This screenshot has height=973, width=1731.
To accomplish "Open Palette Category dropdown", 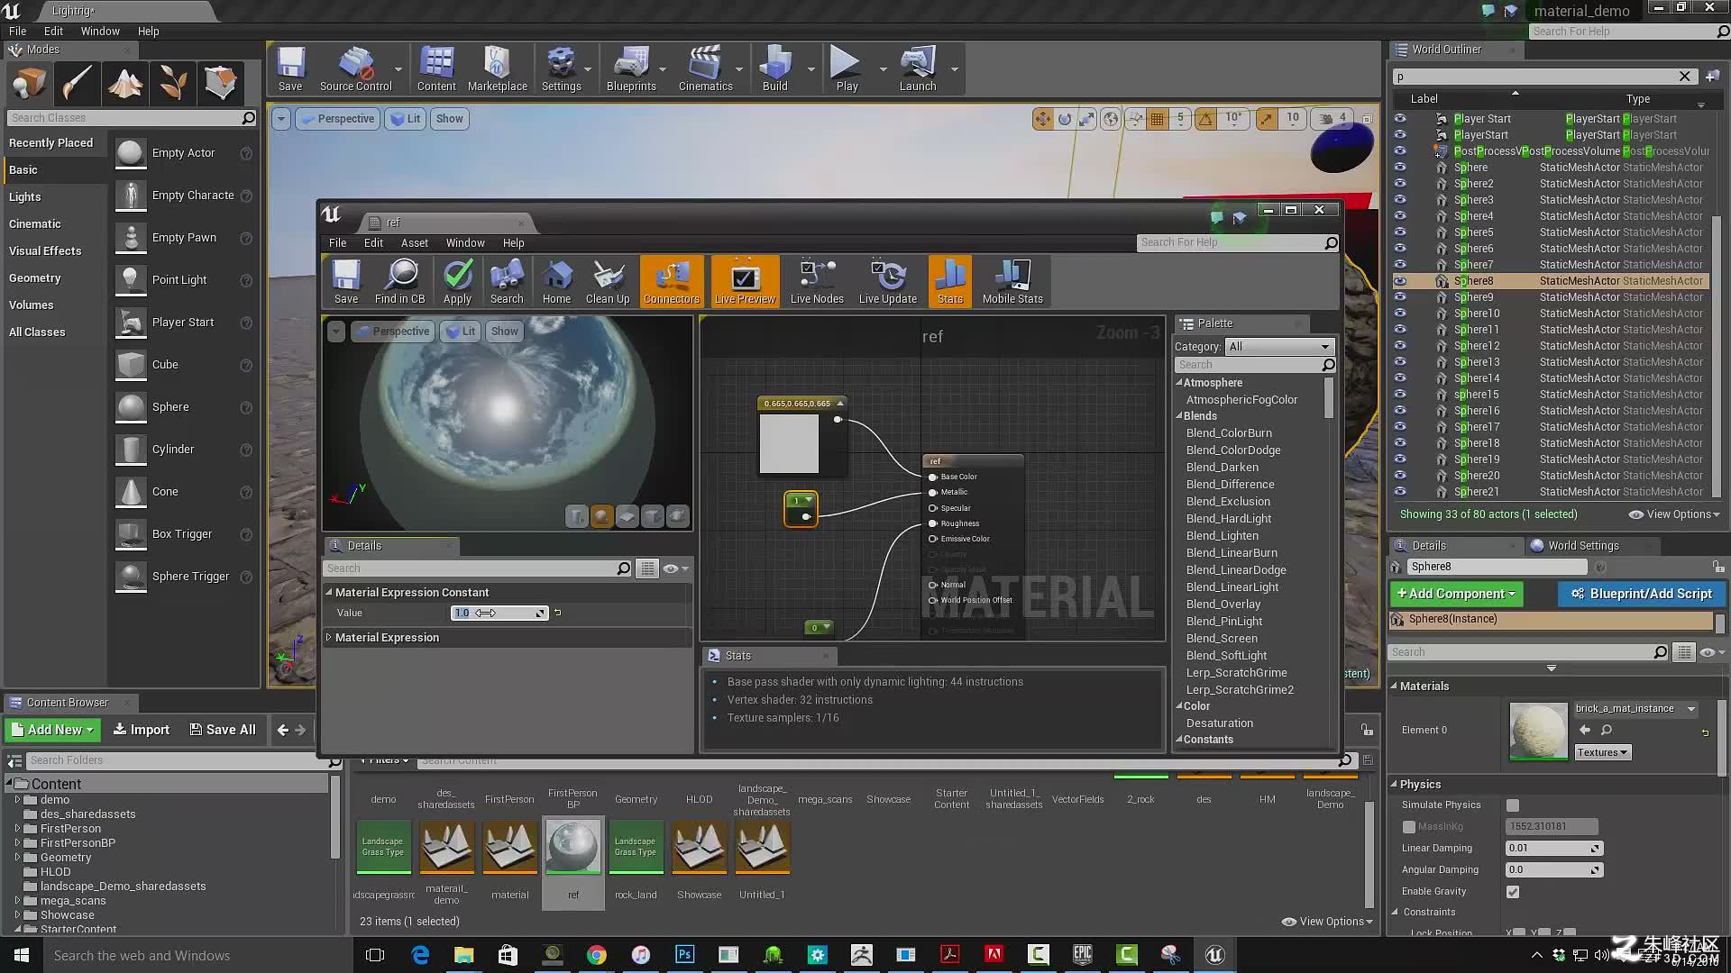I will (1278, 347).
